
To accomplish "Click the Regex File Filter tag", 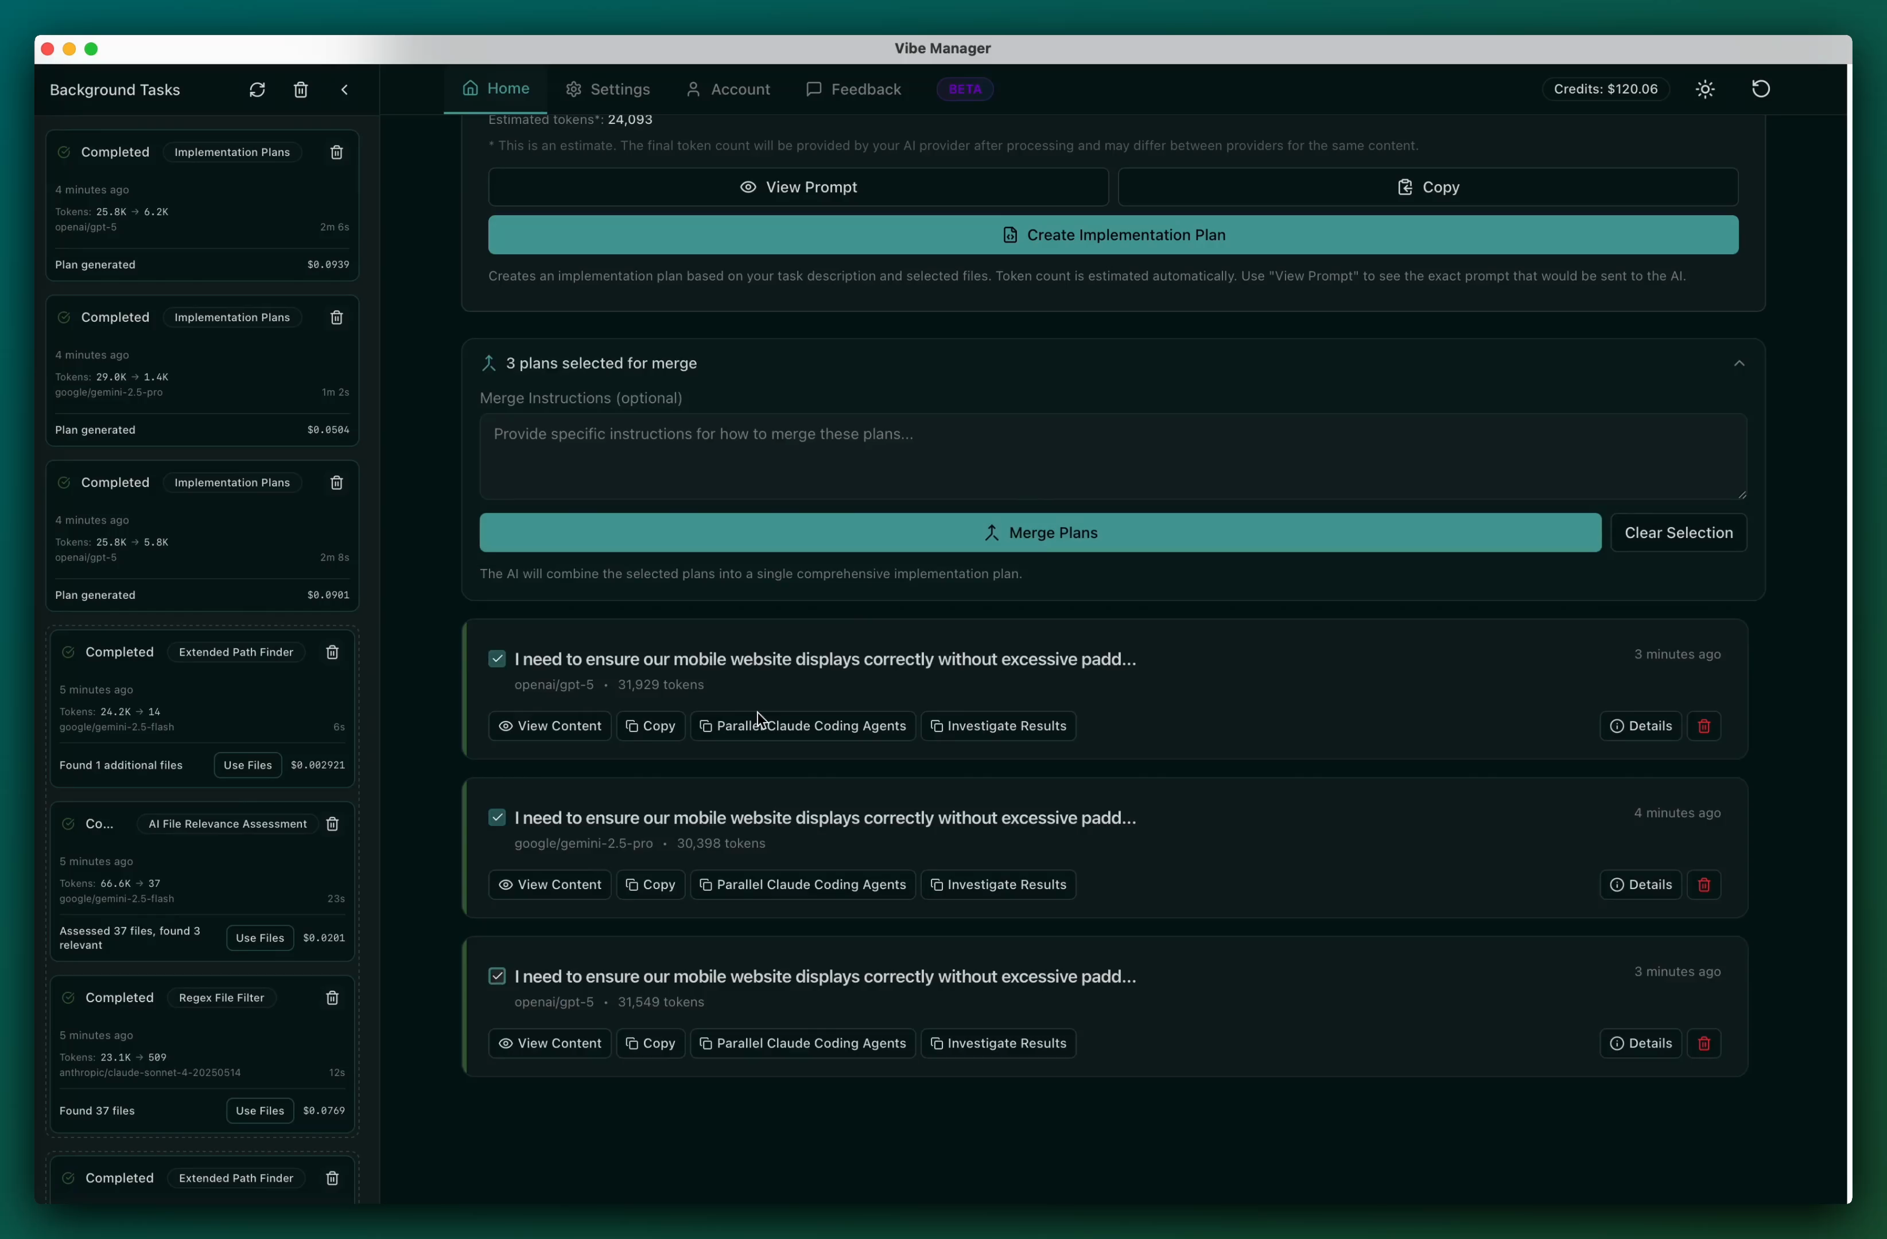I will coord(222,998).
